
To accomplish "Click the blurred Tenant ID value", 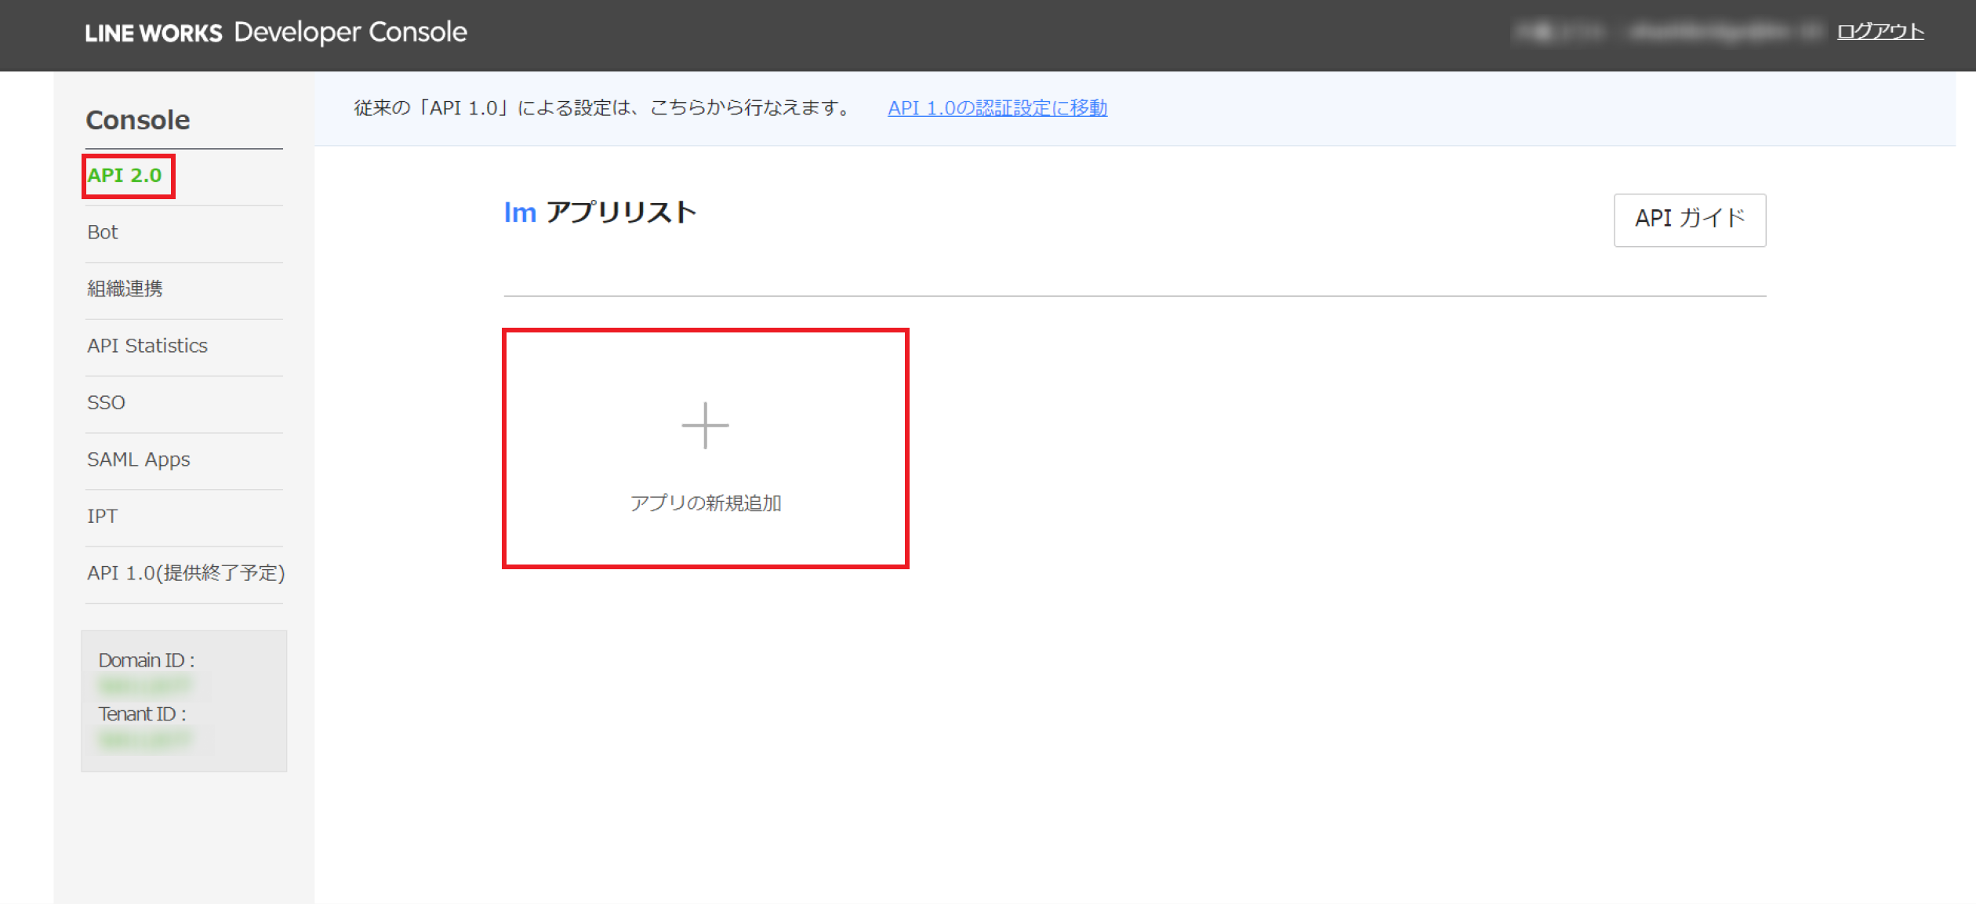I will click(145, 740).
